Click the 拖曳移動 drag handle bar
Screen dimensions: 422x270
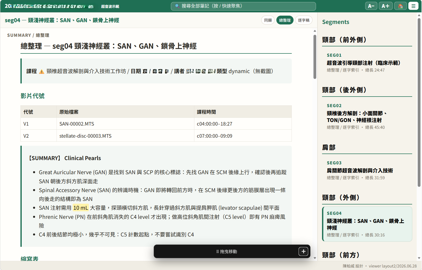pyautogui.click(x=227, y=251)
